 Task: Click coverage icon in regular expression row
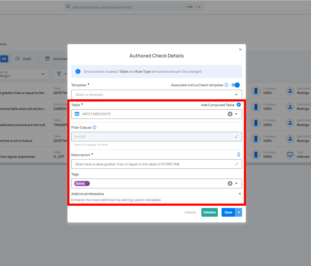click(256, 155)
